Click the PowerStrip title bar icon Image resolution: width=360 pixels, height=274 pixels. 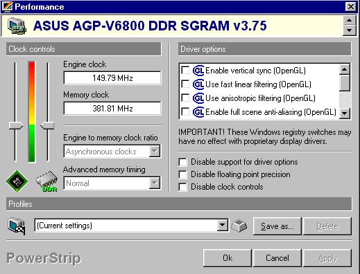click(x=7, y=6)
